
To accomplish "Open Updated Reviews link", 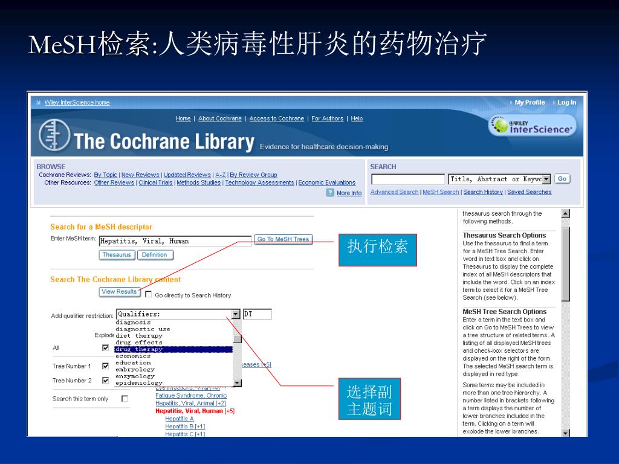I will point(187,175).
